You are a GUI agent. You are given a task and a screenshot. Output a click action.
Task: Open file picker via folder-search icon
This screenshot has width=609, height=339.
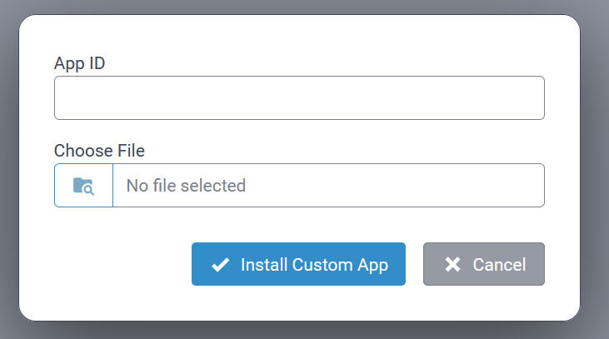point(83,185)
